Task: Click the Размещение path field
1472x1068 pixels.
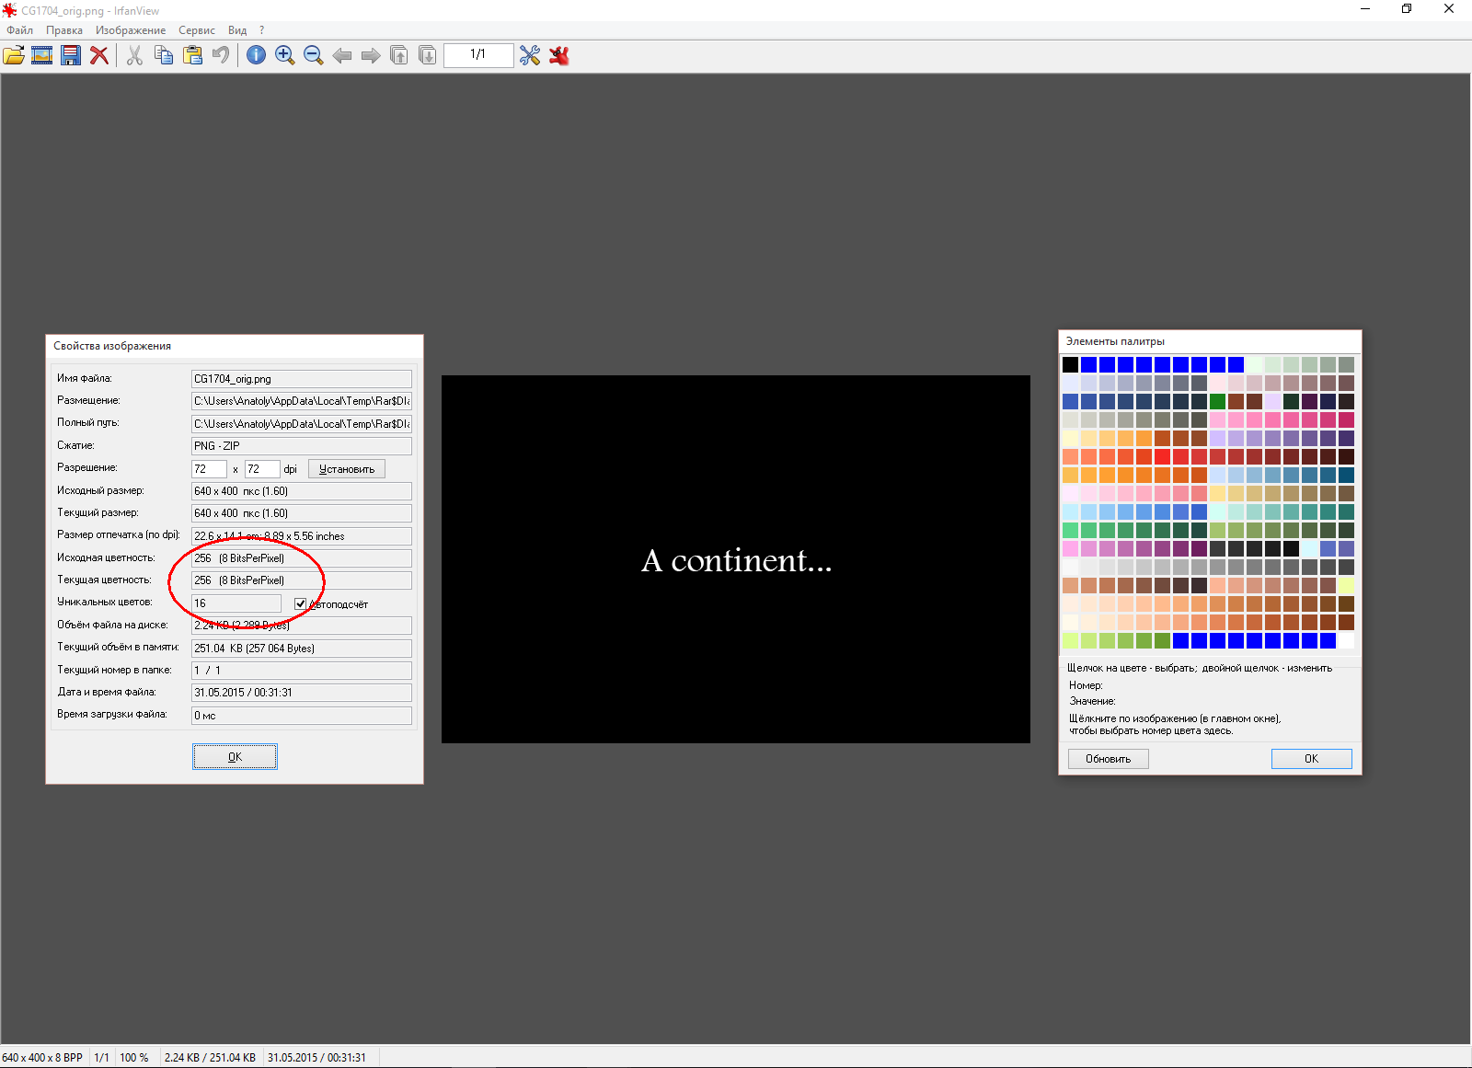Action: tap(302, 401)
